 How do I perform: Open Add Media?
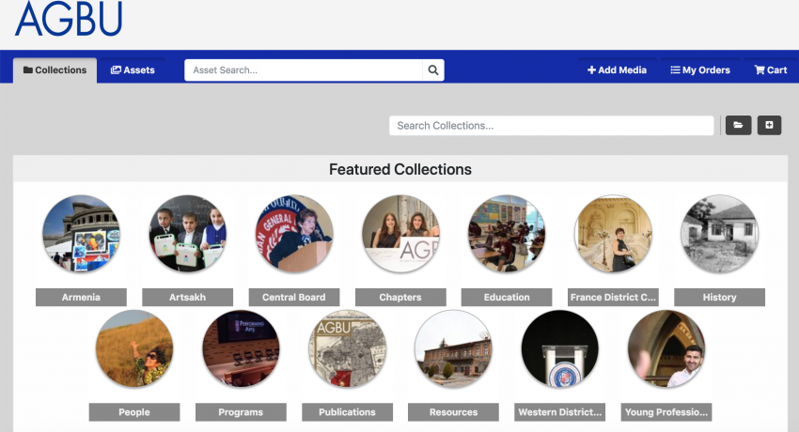[x=617, y=70]
